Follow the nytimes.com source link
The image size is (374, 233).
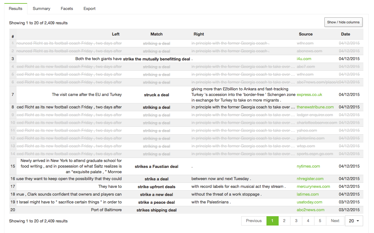tap(308, 166)
